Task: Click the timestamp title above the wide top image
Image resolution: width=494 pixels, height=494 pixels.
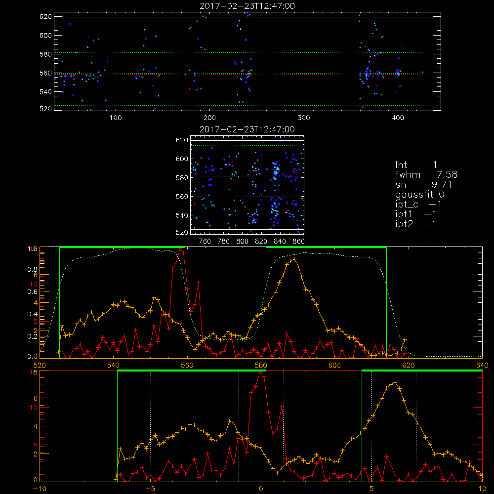Action: pyautogui.click(x=247, y=6)
